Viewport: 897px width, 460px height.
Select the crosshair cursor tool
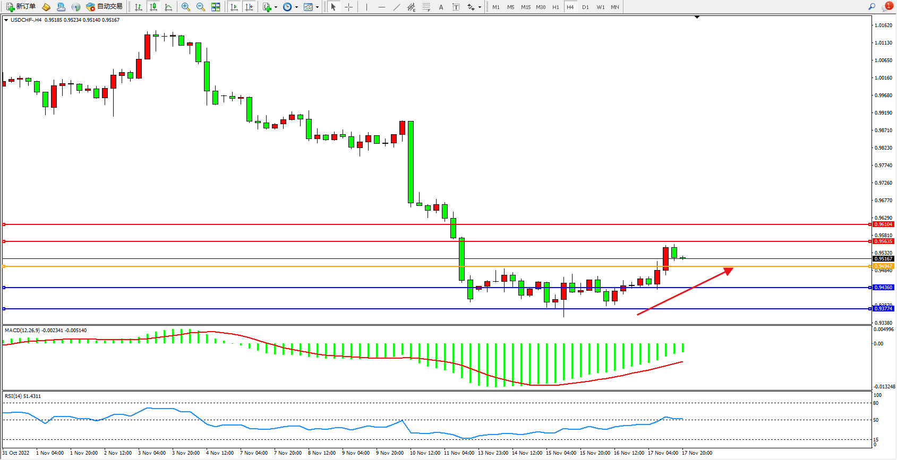pos(348,7)
